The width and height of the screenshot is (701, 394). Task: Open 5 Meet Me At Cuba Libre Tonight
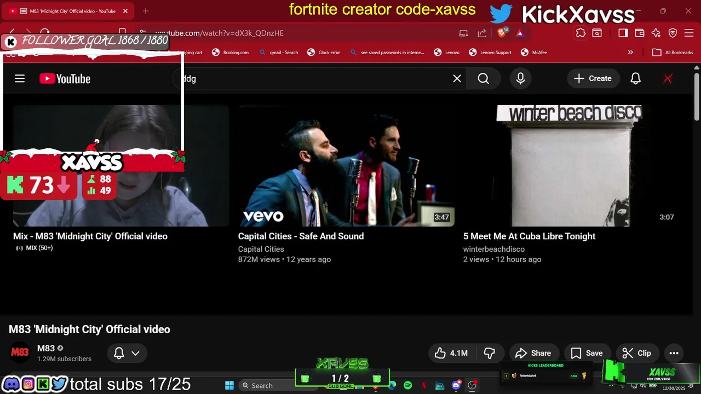coord(529,236)
